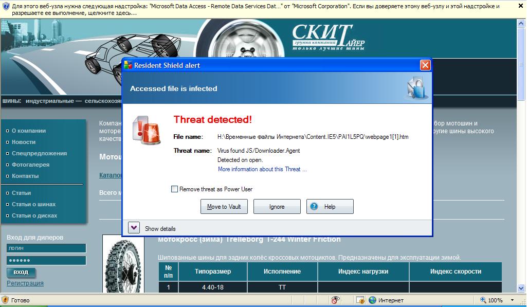Click the zoom magnifier icon in status bar
528x307 pixels.
[483, 300]
